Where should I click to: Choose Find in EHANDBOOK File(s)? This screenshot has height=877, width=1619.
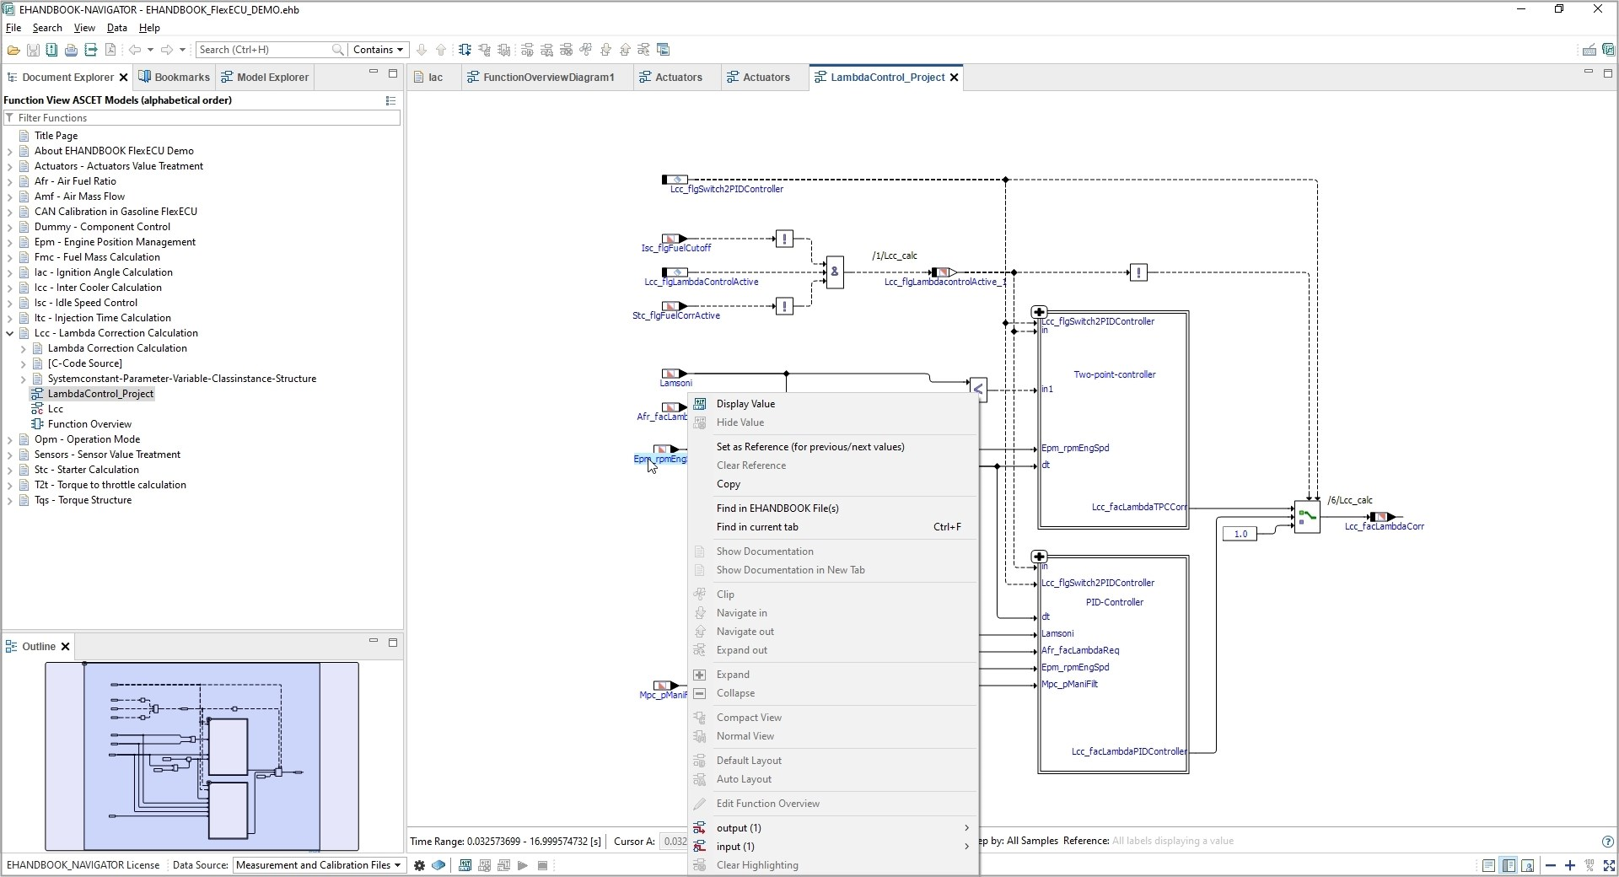[x=777, y=508]
